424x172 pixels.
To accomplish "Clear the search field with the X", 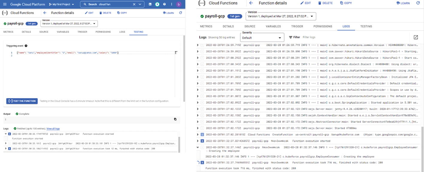I will pos(134,4).
